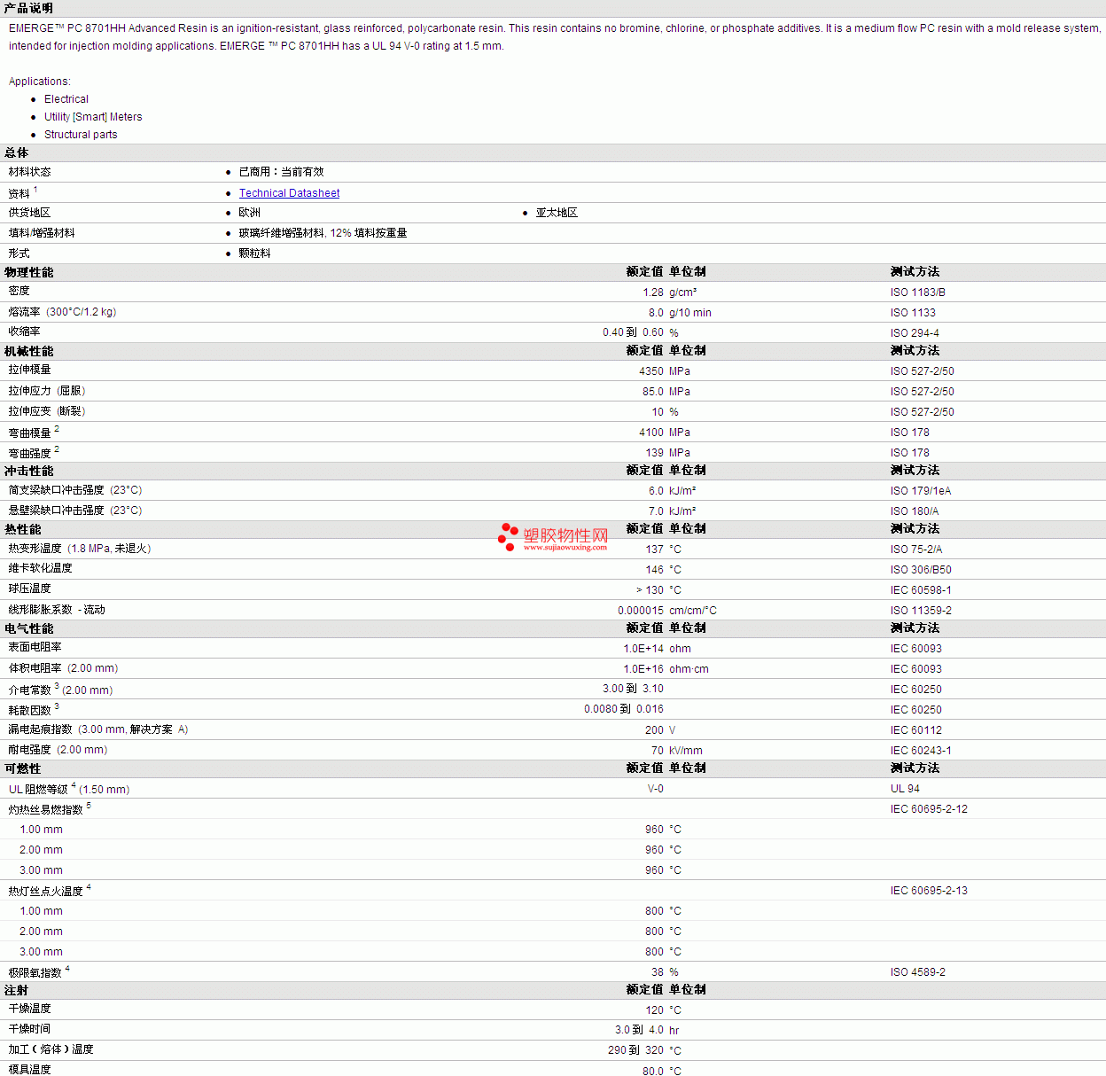Click the ISO 75-2/A test method

[916, 550]
